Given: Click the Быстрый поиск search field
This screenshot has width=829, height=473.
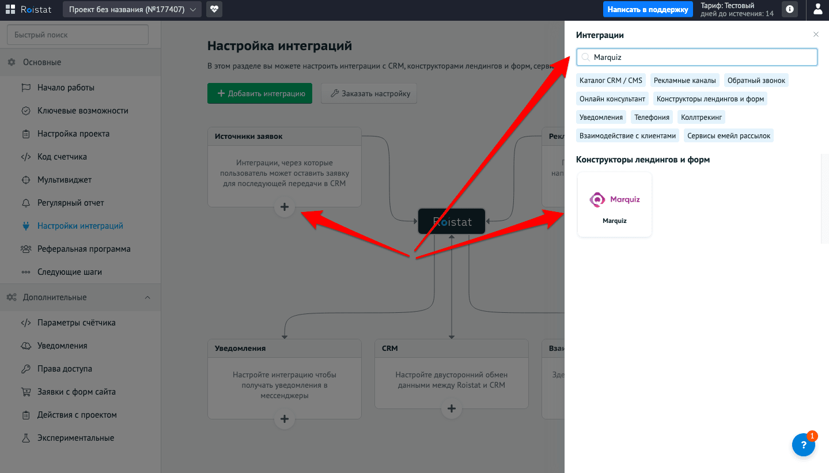Looking at the screenshot, I should click(77, 35).
